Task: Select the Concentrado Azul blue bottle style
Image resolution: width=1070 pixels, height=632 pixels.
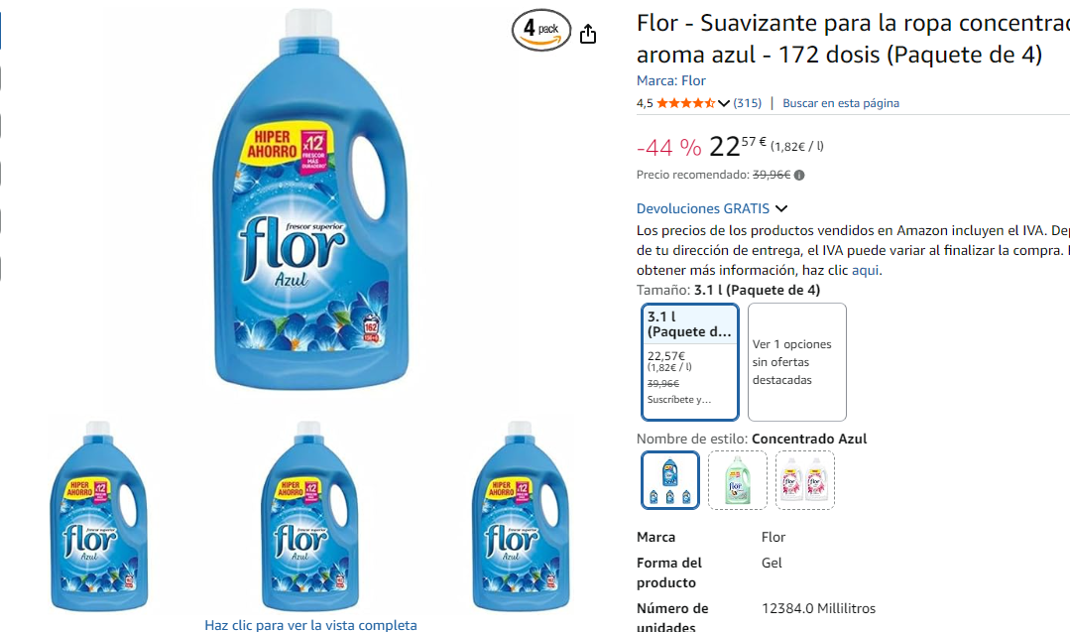Action: click(x=670, y=480)
